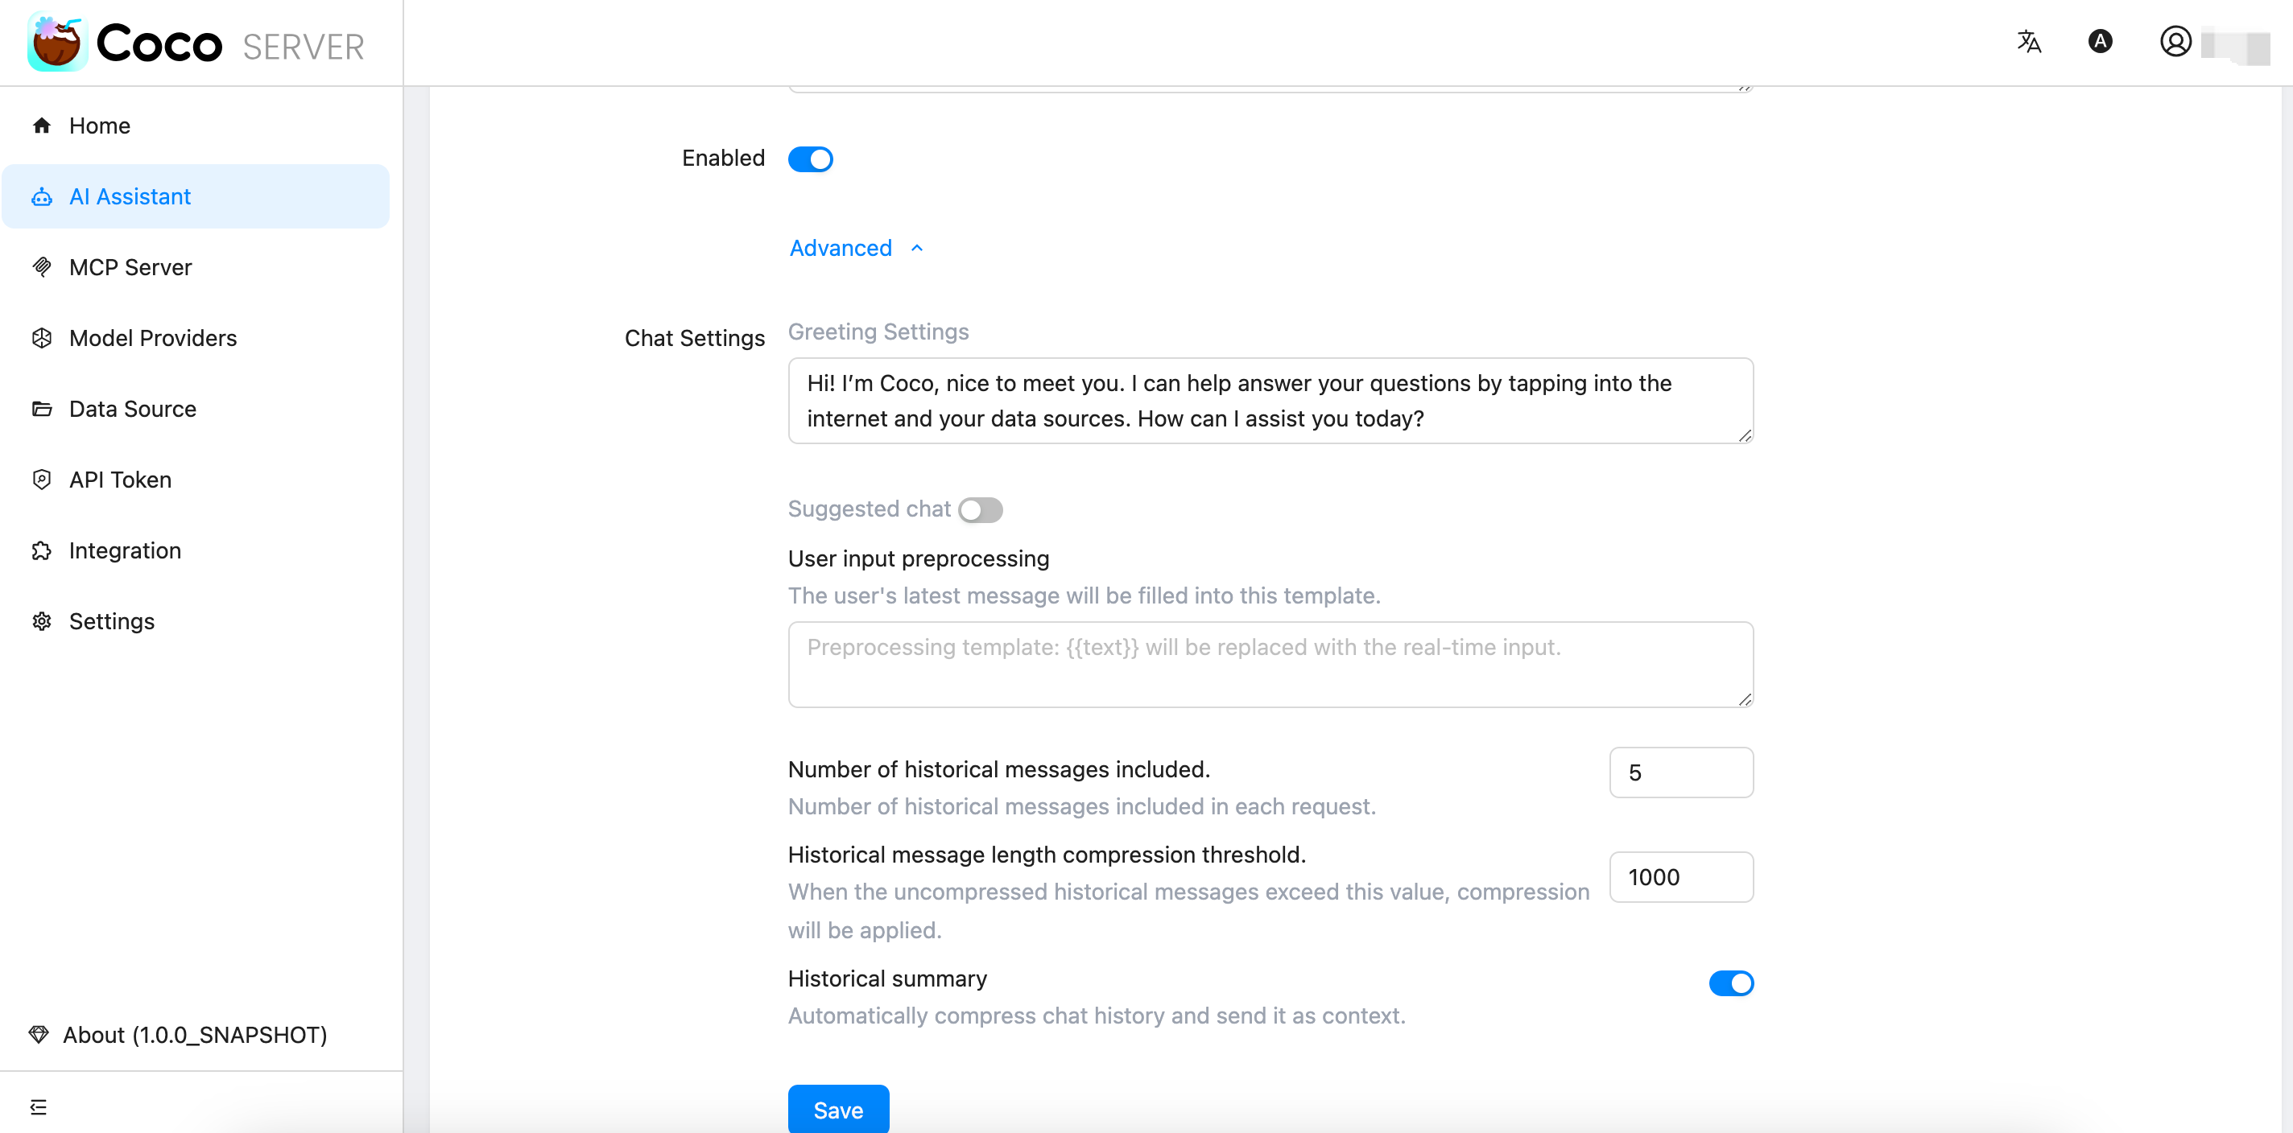Click the 'Number of historical messages included.' heading
Viewport: 2293px width, 1133px height.
[998, 769]
